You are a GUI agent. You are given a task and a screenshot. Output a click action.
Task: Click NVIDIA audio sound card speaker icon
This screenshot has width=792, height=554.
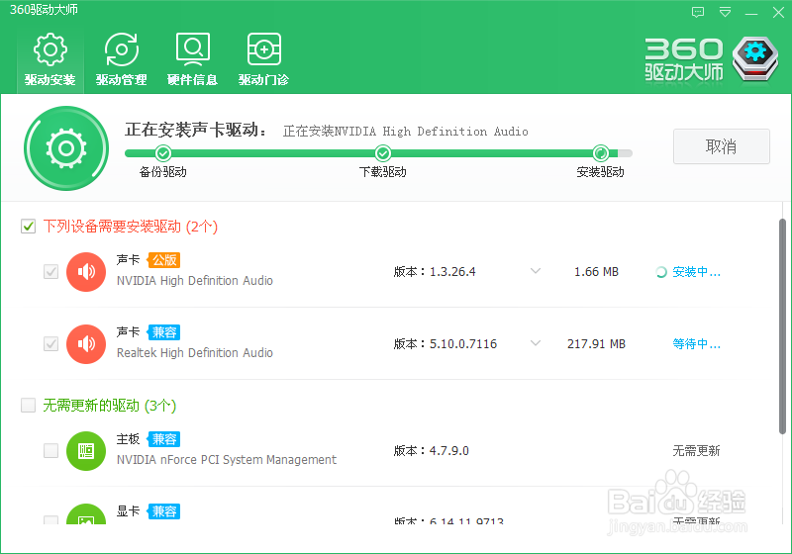86,272
